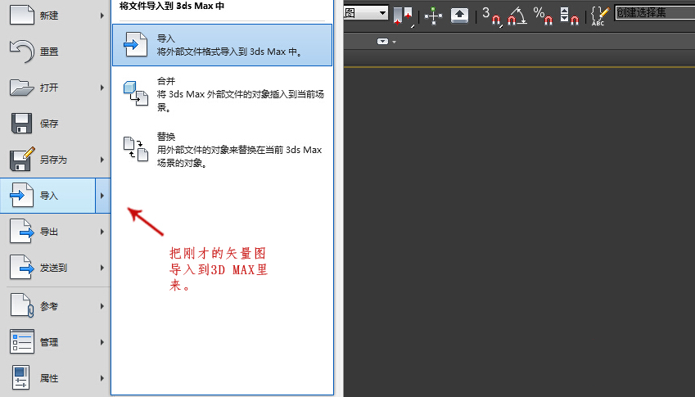695x397 pixels.
Task: Click the 导出 label
Action: 49,232
